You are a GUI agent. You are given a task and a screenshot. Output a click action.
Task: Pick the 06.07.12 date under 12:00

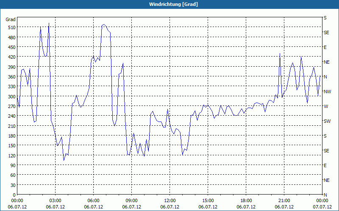(x=170, y=207)
